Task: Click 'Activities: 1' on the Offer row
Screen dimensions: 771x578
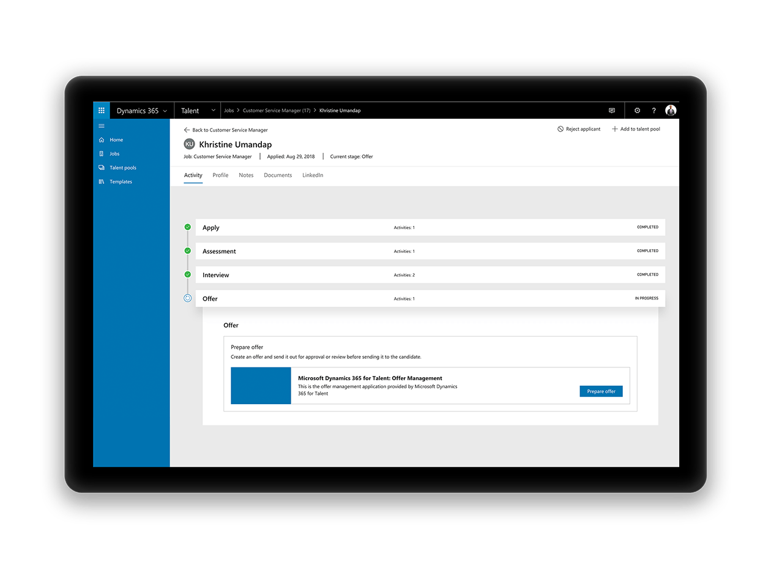Action: [x=404, y=299]
